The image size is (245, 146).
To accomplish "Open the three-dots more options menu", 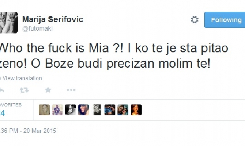I will 71,90.
